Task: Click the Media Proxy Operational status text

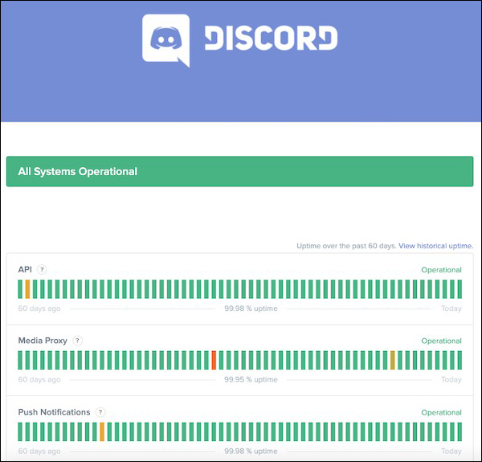Action: (441, 341)
